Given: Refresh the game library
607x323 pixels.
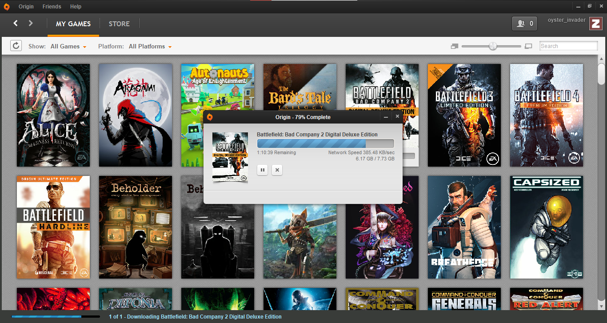Looking at the screenshot, I should tap(16, 45).
